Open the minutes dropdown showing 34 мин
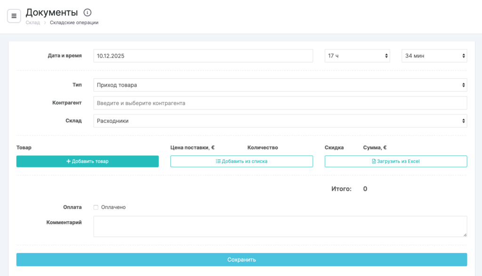Viewport: 482px width, 276px height. 434,56
